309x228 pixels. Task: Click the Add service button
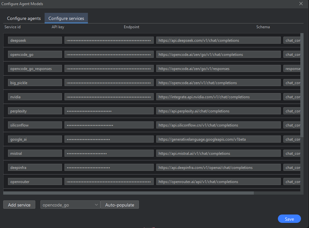pos(19,205)
